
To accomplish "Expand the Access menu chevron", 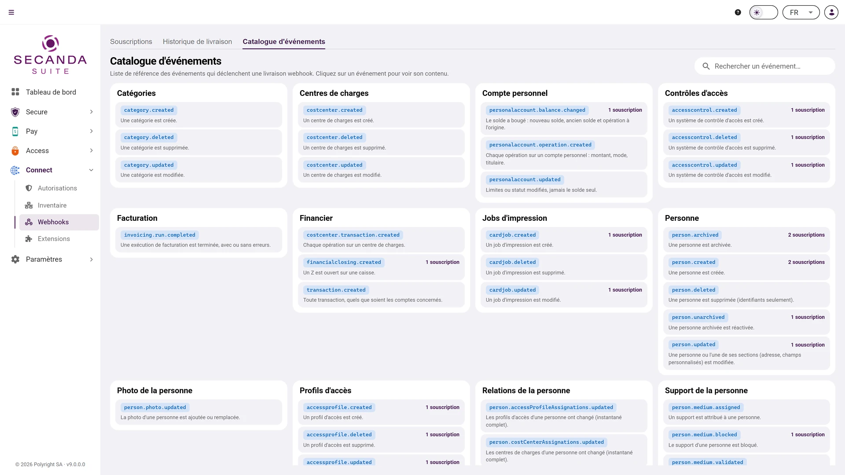I will click(x=92, y=150).
